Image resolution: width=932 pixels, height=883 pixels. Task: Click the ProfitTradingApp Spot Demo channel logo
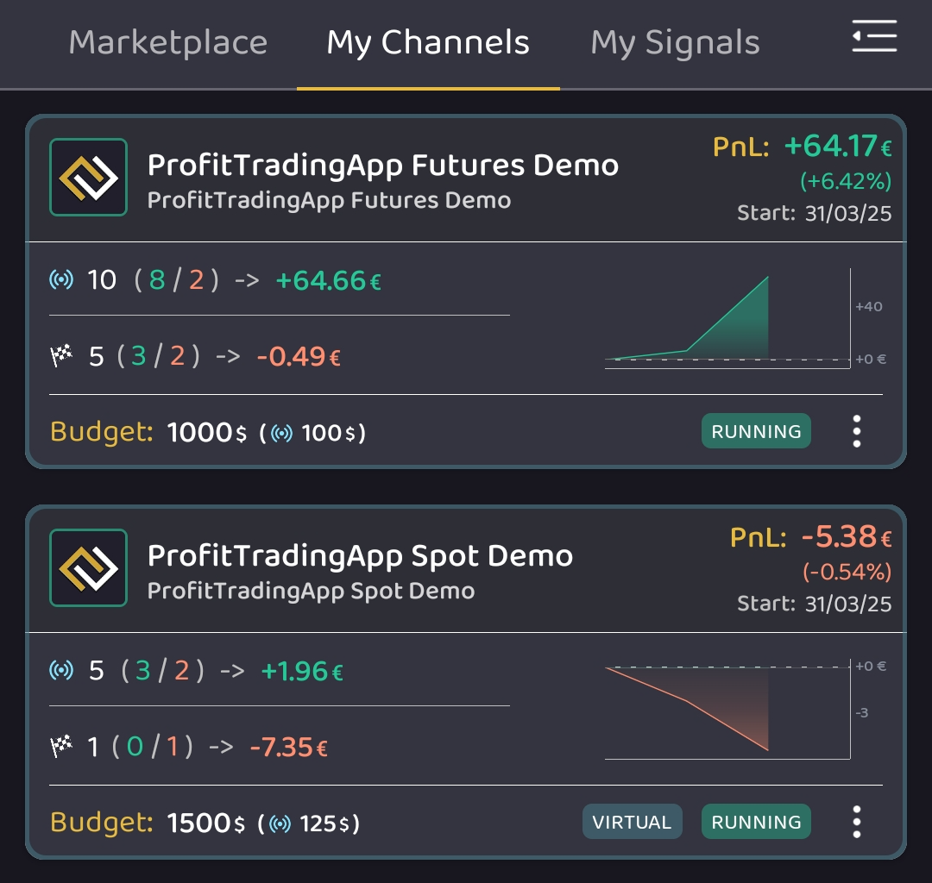[x=88, y=567]
